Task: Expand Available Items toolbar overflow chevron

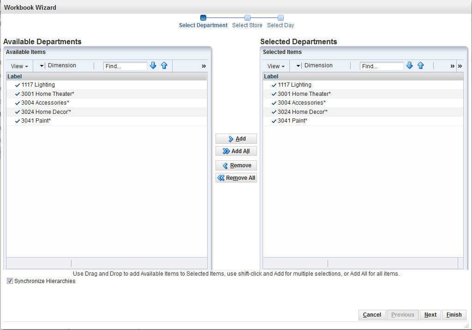Action: (x=204, y=66)
